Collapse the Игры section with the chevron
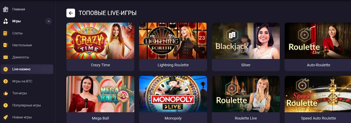 click(x=49, y=21)
